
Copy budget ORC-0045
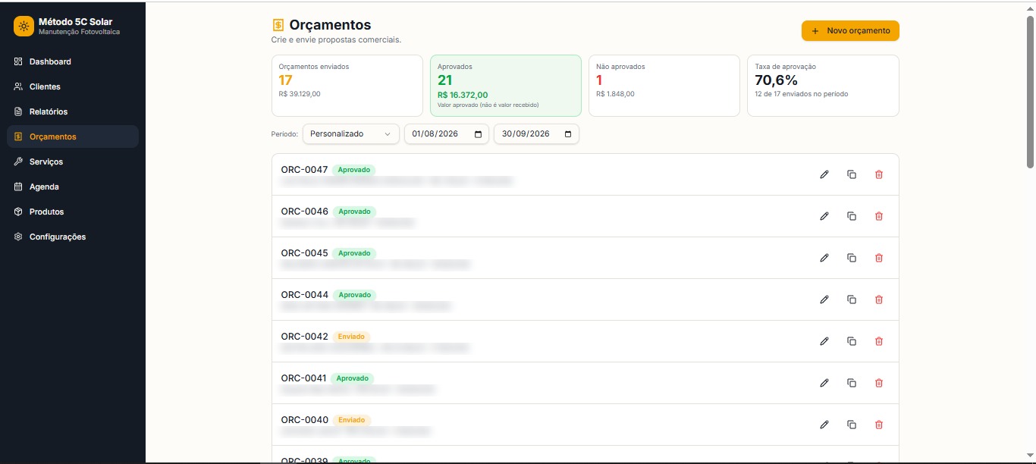852,258
